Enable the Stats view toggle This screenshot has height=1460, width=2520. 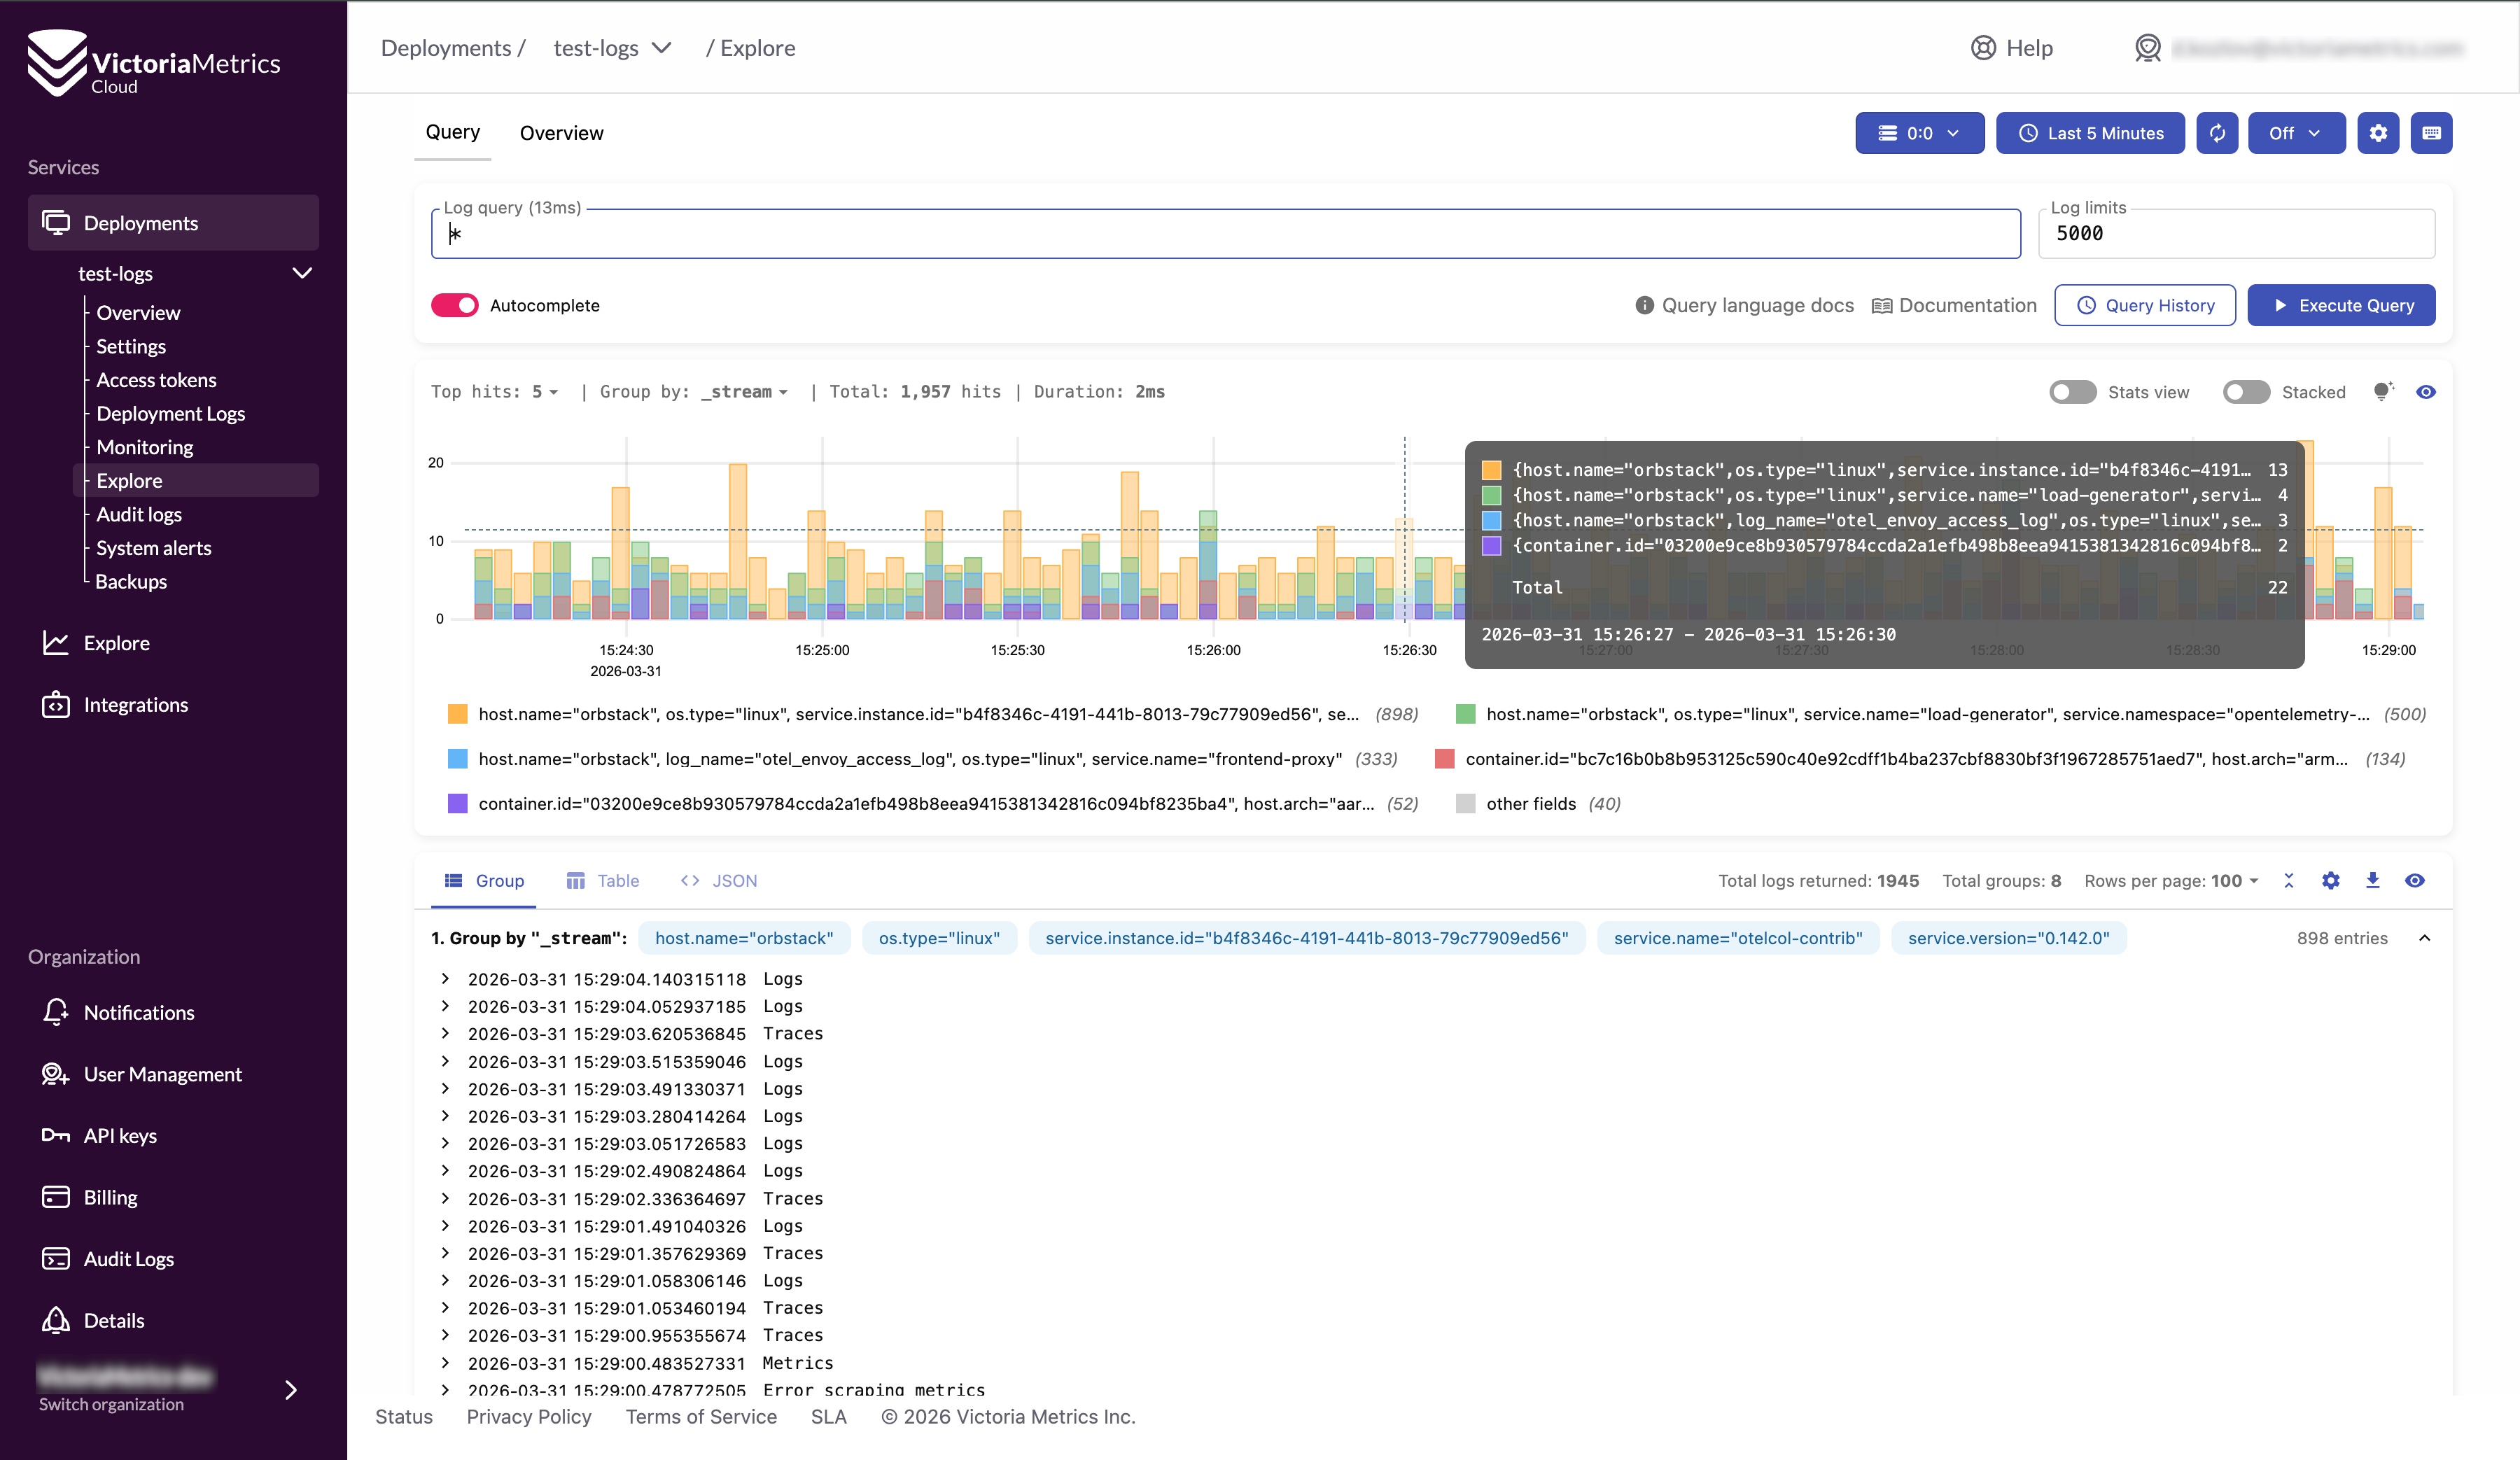pyautogui.click(x=2072, y=392)
